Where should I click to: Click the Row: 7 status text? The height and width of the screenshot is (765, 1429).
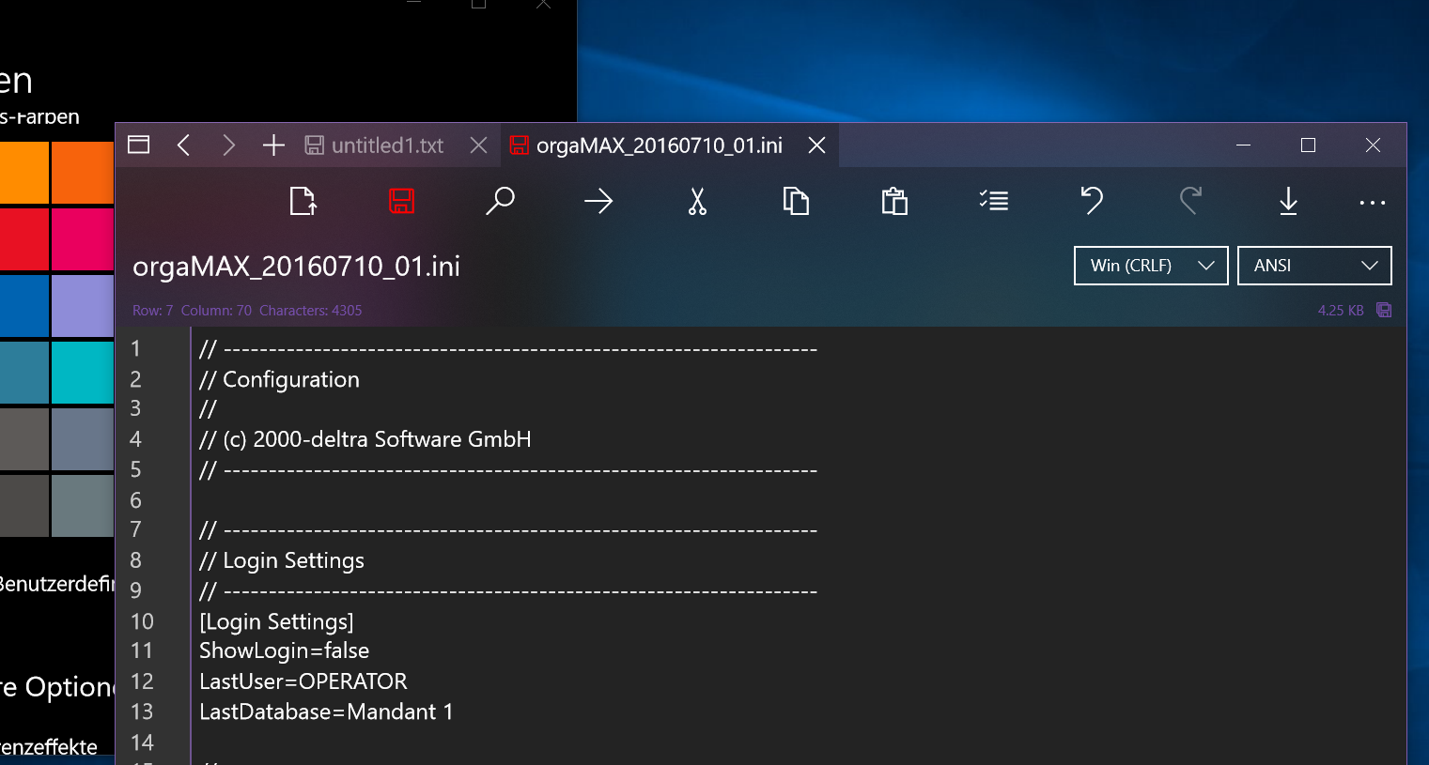(152, 311)
